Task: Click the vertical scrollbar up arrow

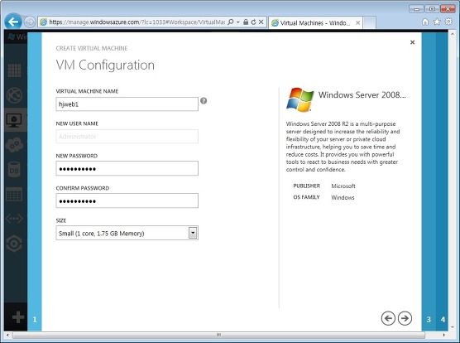Action: pos(453,34)
